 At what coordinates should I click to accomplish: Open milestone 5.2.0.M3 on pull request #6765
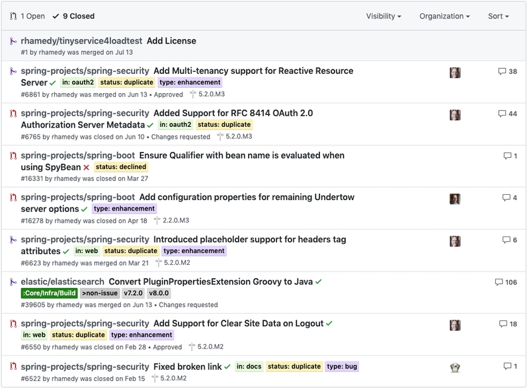[235, 137]
